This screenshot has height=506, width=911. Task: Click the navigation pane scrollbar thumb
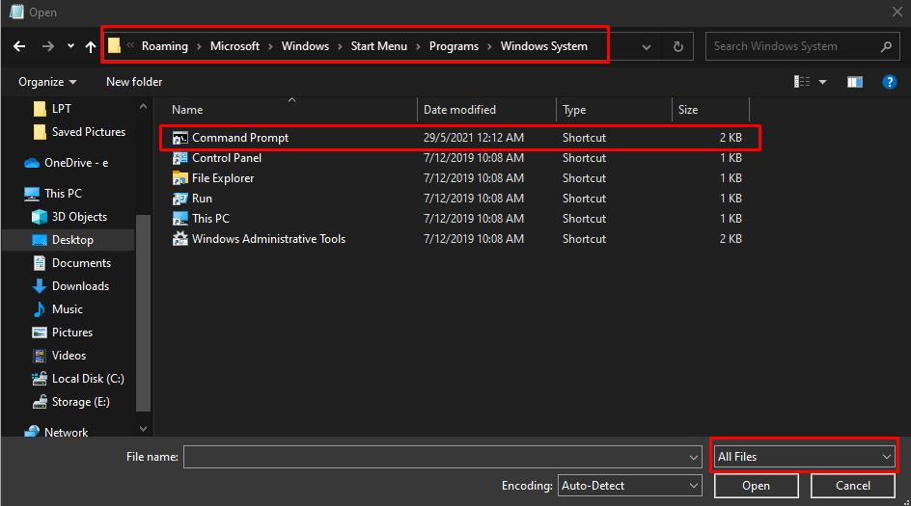[143, 313]
